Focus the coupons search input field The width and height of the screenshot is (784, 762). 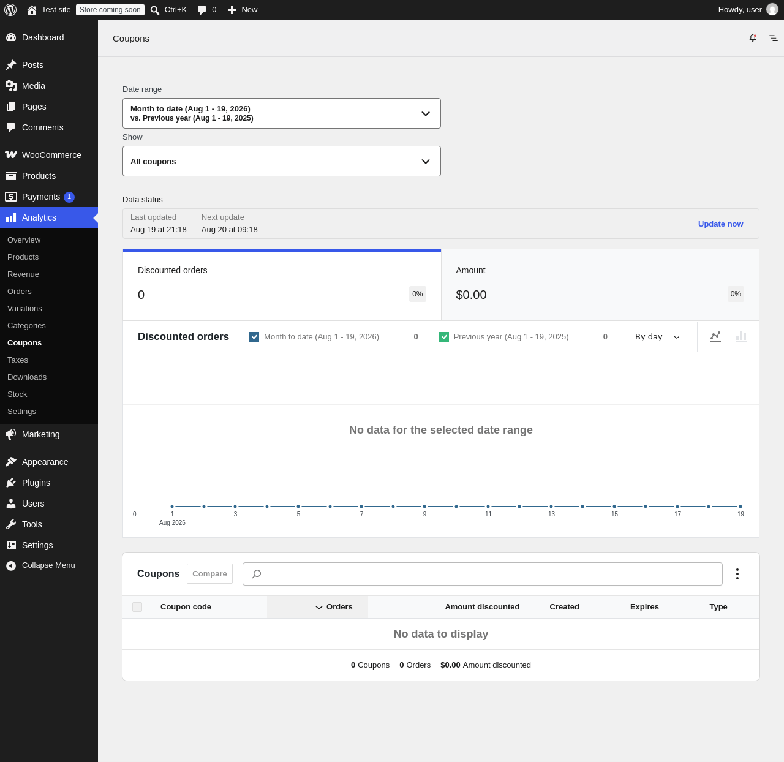click(x=483, y=574)
